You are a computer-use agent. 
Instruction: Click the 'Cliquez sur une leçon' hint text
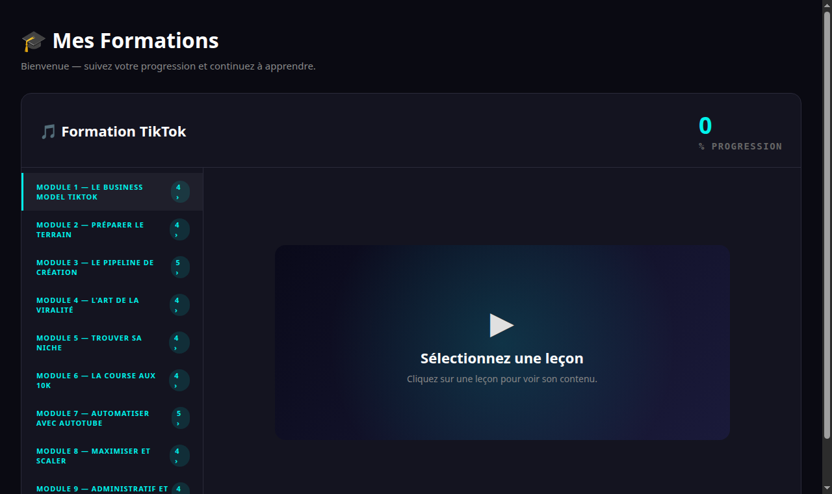[x=502, y=379]
